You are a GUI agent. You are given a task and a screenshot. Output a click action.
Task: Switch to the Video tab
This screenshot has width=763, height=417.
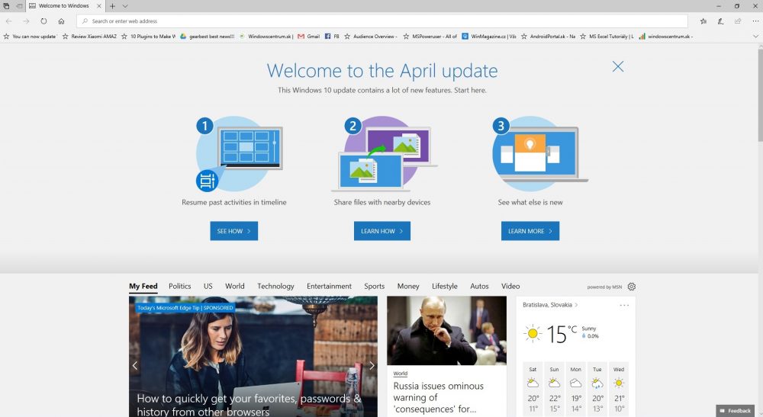point(510,287)
